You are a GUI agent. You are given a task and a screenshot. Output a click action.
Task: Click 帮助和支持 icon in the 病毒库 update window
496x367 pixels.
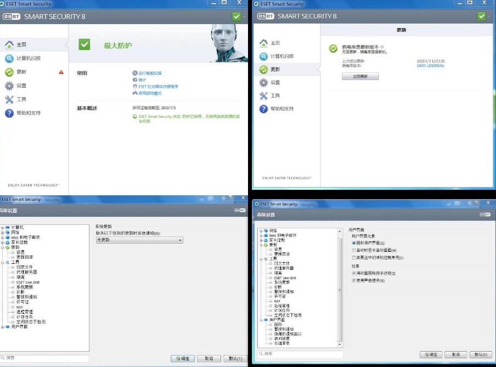(263, 109)
